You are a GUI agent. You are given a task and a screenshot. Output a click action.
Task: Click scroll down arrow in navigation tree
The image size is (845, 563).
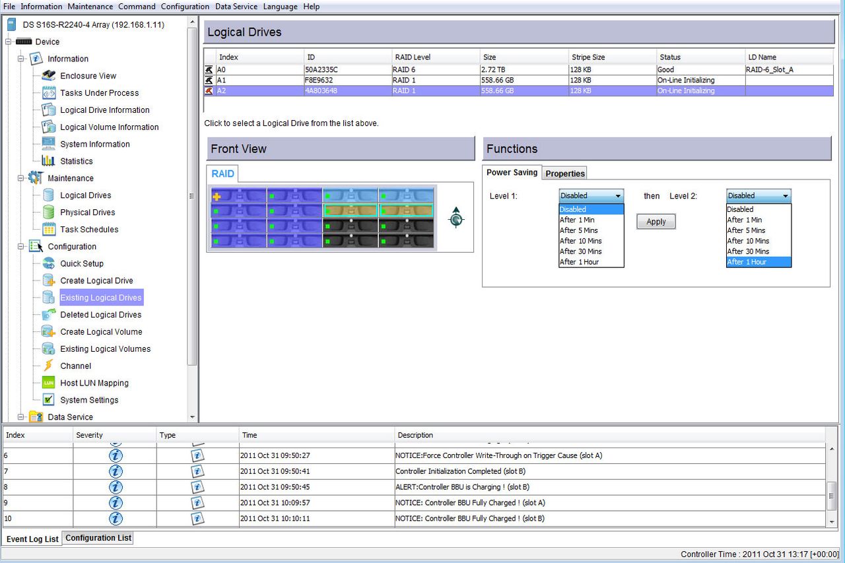pyautogui.click(x=193, y=417)
